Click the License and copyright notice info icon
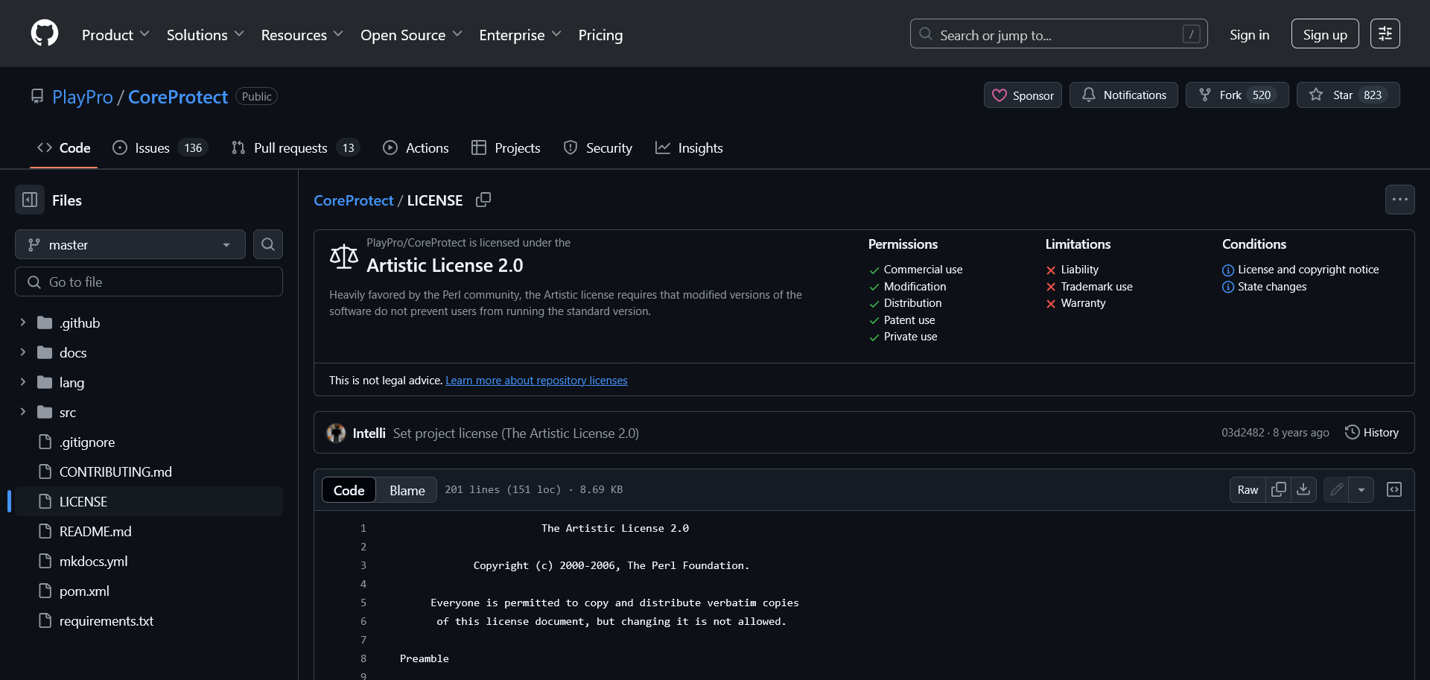The width and height of the screenshot is (1430, 680). pyautogui.click(x=1228, y=270)
